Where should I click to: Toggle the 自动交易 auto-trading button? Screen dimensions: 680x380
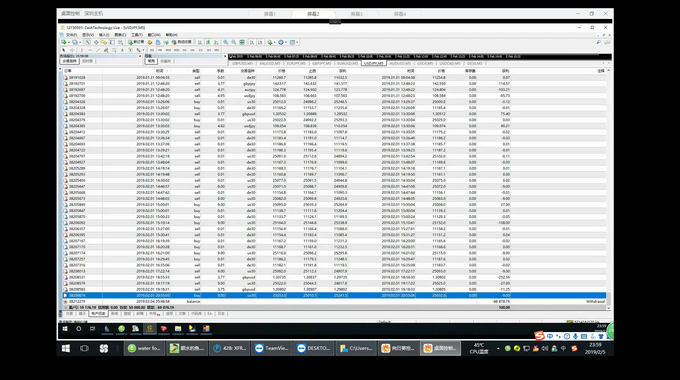182,42
